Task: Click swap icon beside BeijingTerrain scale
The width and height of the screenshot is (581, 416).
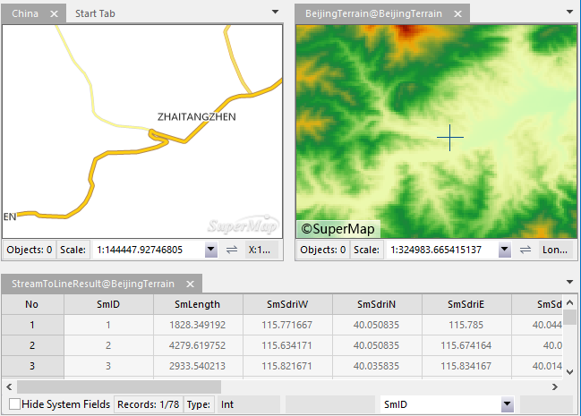Action: (x=525, y=250)
